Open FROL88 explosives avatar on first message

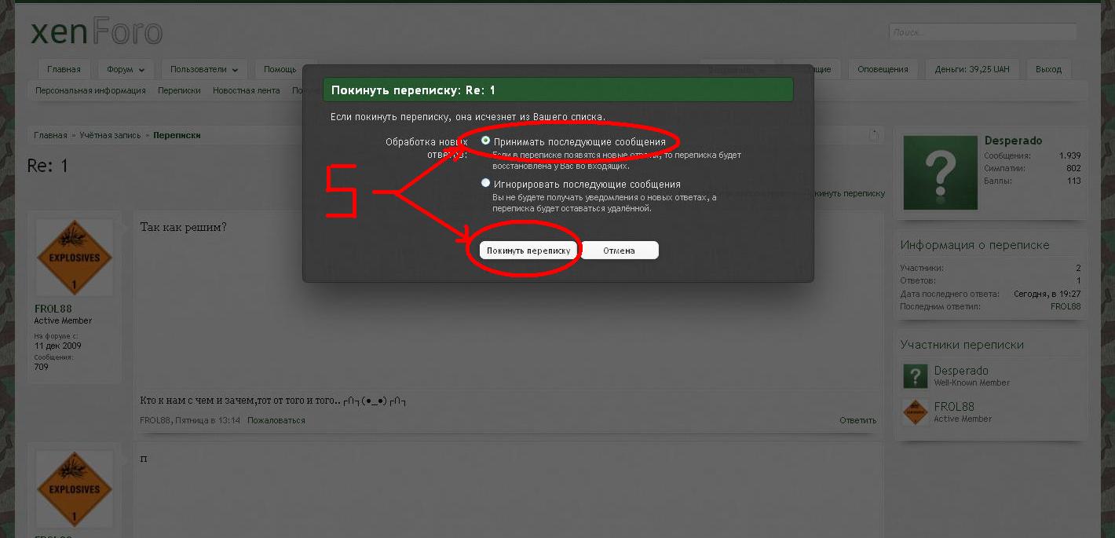pyautogui.click(x=75, y=258)
